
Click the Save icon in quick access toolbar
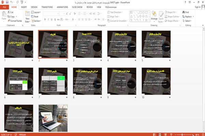[x=7, y=2]
